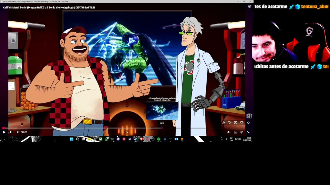Open Steam from the taskbar
This screenshot has height=185, width=330.
pos(135,139)
